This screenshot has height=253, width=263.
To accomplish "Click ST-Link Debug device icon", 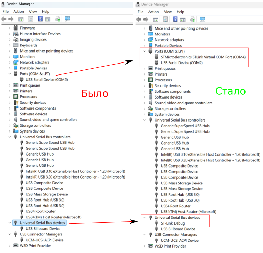I will tap(156, 223).
